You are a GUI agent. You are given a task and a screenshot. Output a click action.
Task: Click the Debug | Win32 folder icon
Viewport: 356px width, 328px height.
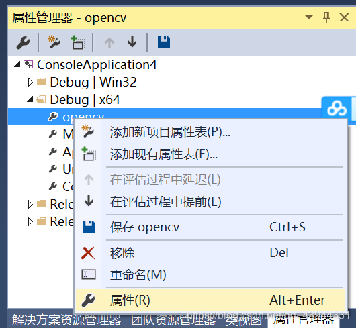pos(42,82)
